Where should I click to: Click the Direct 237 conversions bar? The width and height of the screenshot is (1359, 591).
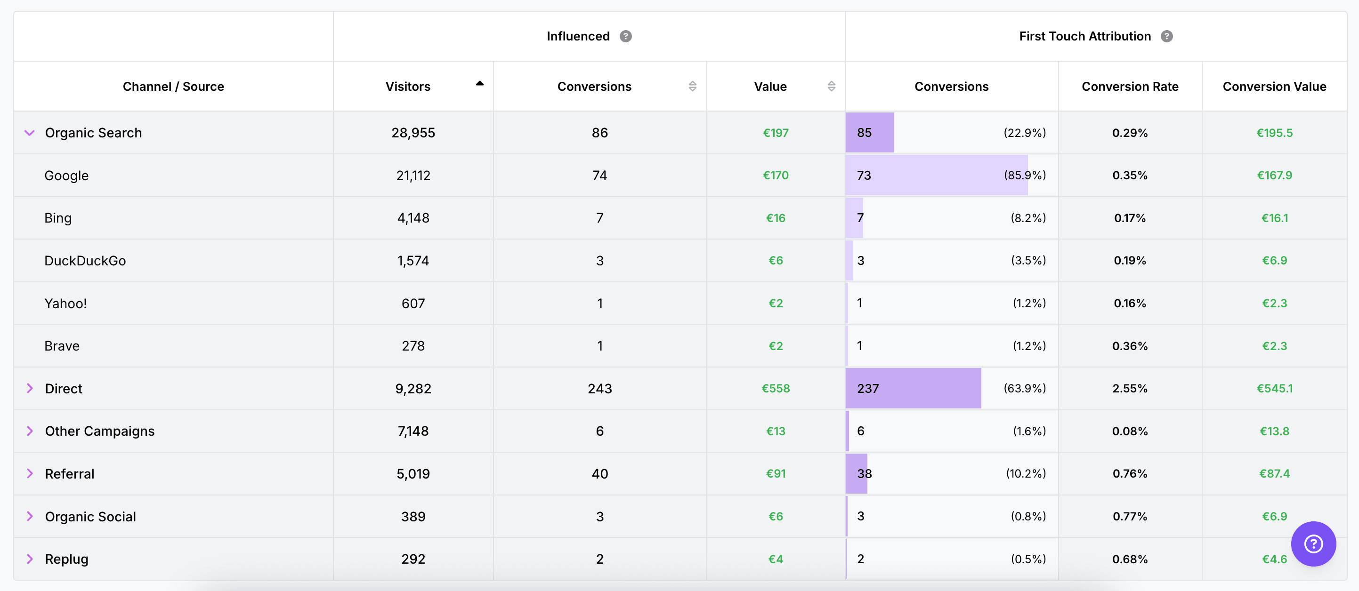coord(913,389)
